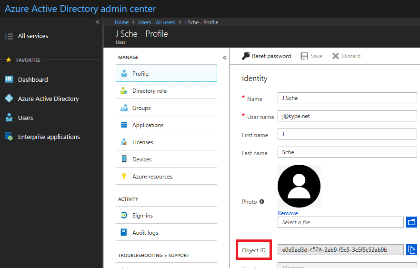
Task: Click the Devices phone icon
Action: click(124, 159)
